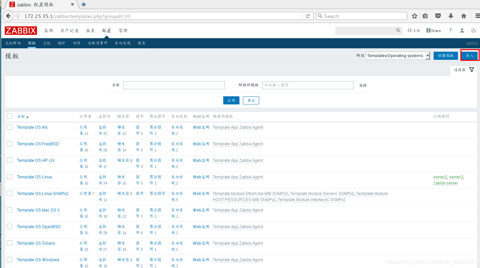480x268 pixels.
Task: Check Template OS Mac OS X checkbox
Action: pyautogui.click(x=9, y=210)
